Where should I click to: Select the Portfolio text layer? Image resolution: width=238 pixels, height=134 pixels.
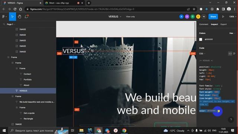[x=28, y=80]
